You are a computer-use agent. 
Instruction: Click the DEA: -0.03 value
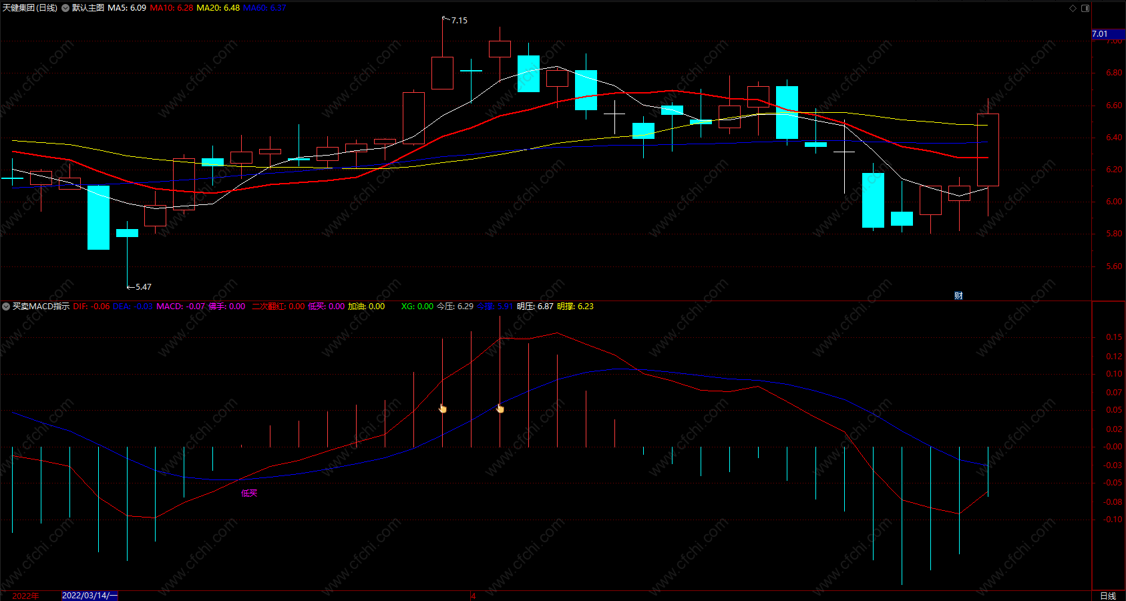coord(132,307)
